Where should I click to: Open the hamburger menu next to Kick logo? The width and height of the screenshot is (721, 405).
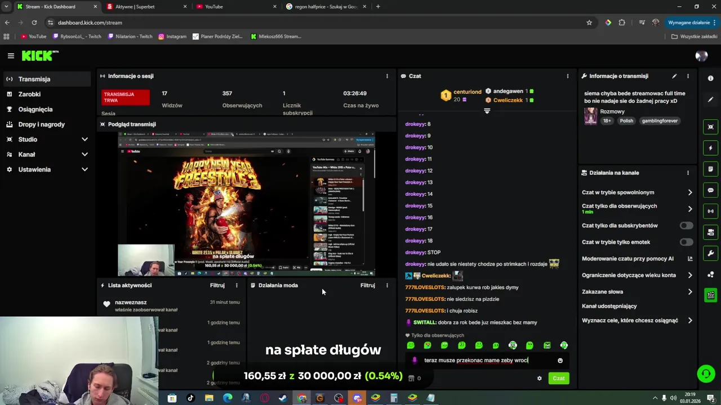[11, 56]
